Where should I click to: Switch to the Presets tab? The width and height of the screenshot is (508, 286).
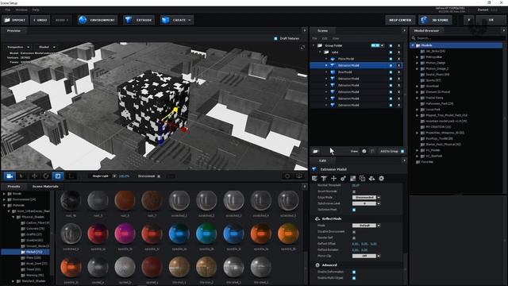pyautogui.click(x=14, y=187)
